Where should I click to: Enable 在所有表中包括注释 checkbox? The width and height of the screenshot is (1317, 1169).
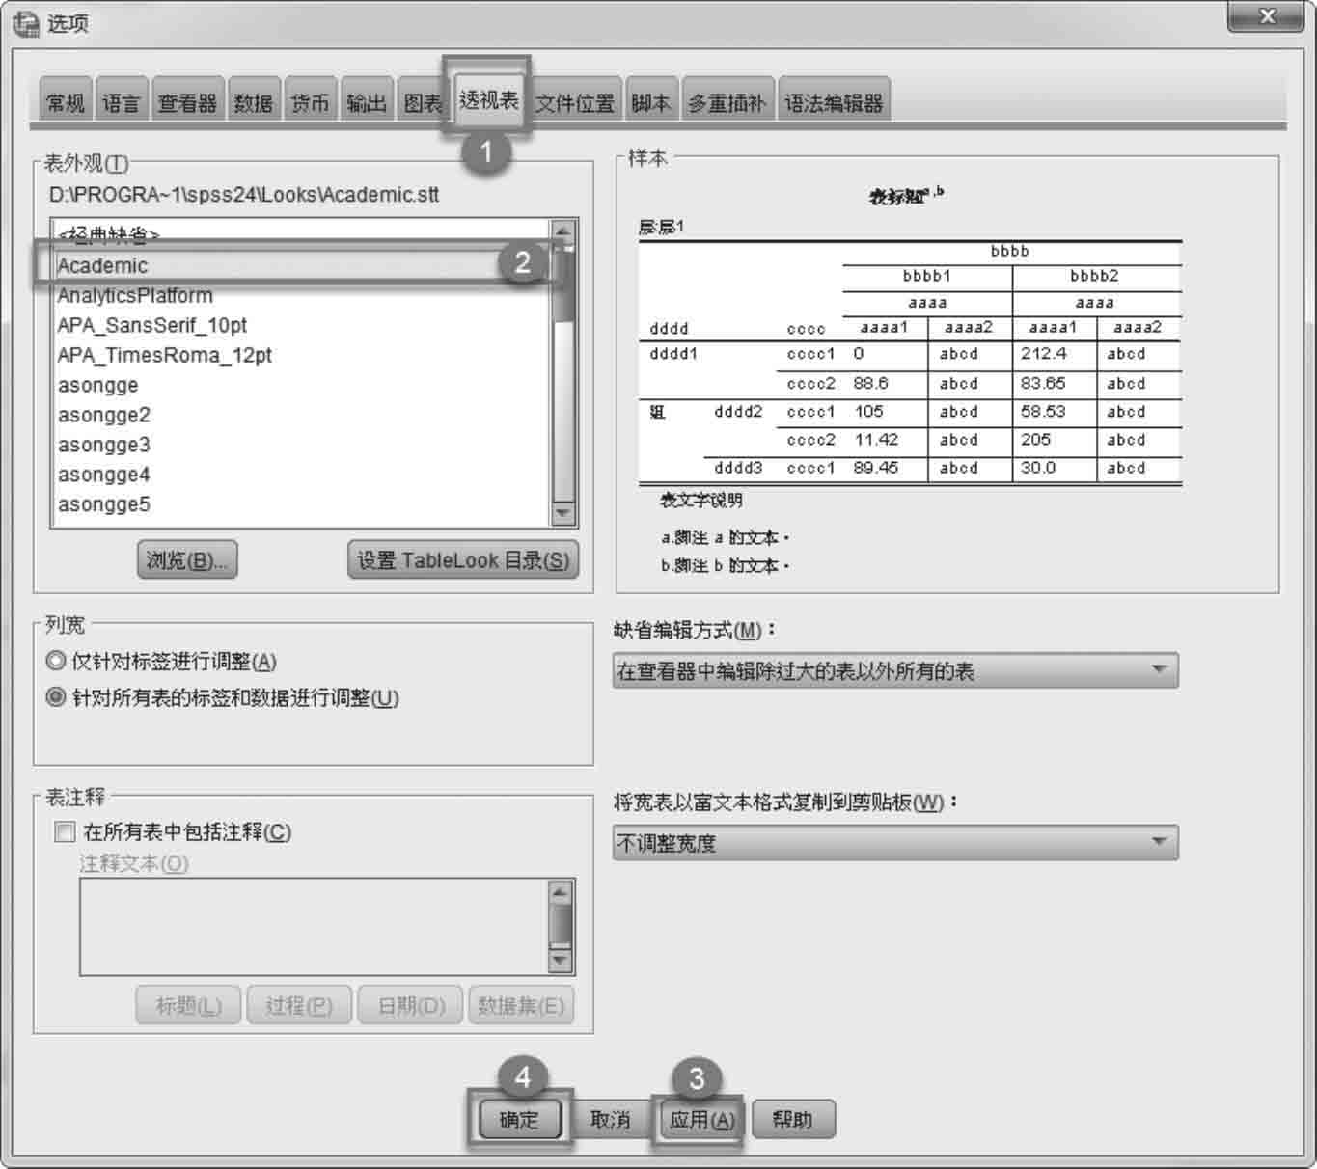pos(66,832)
